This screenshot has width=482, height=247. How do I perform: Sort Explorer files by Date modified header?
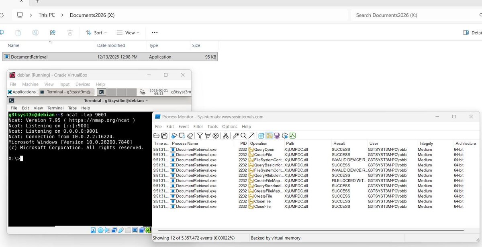tap(111, 45)
